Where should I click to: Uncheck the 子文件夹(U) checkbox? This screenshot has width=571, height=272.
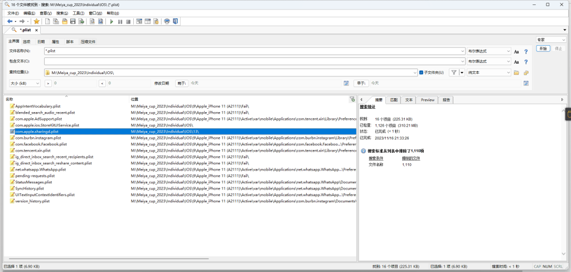[x=422, y=72]
